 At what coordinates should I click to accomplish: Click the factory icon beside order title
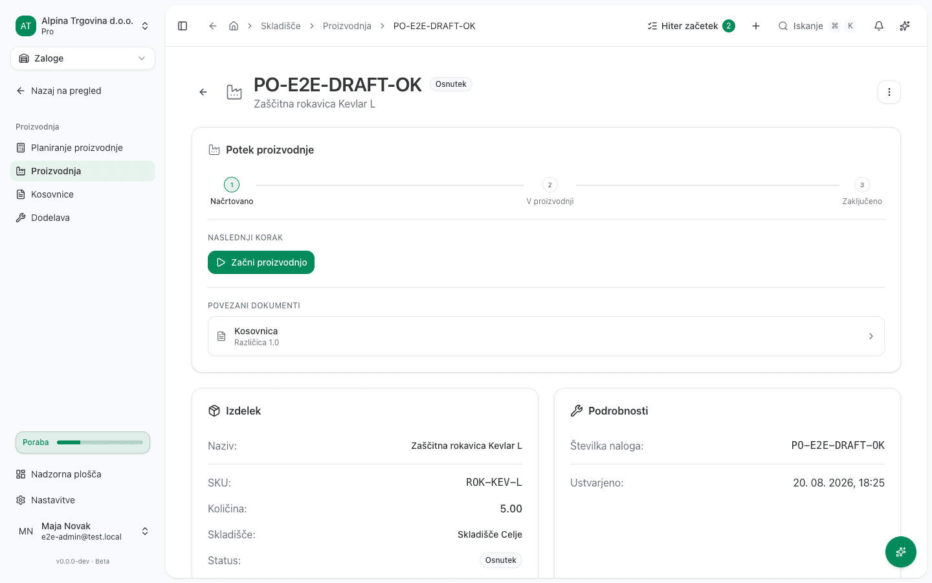[234, 93]
